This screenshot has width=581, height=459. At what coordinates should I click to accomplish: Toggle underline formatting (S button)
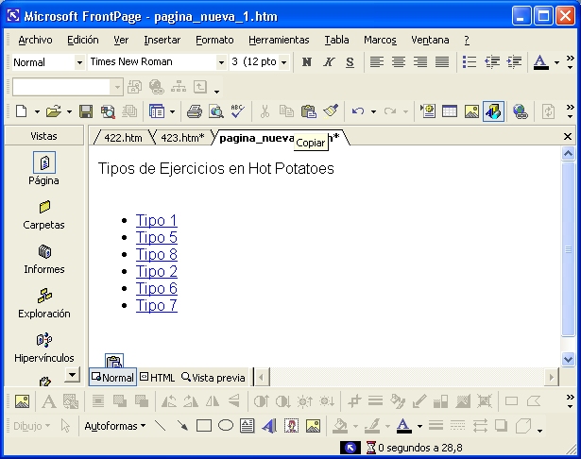pyautogui.click(x=350, y=62)
